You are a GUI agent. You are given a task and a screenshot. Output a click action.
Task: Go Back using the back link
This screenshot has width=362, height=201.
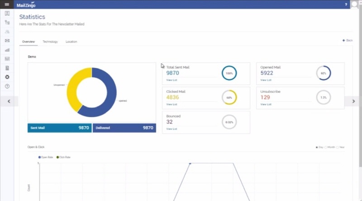pos(348,40)
